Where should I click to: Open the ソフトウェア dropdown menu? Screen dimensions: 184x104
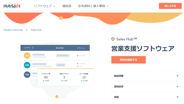click(44, 6)
